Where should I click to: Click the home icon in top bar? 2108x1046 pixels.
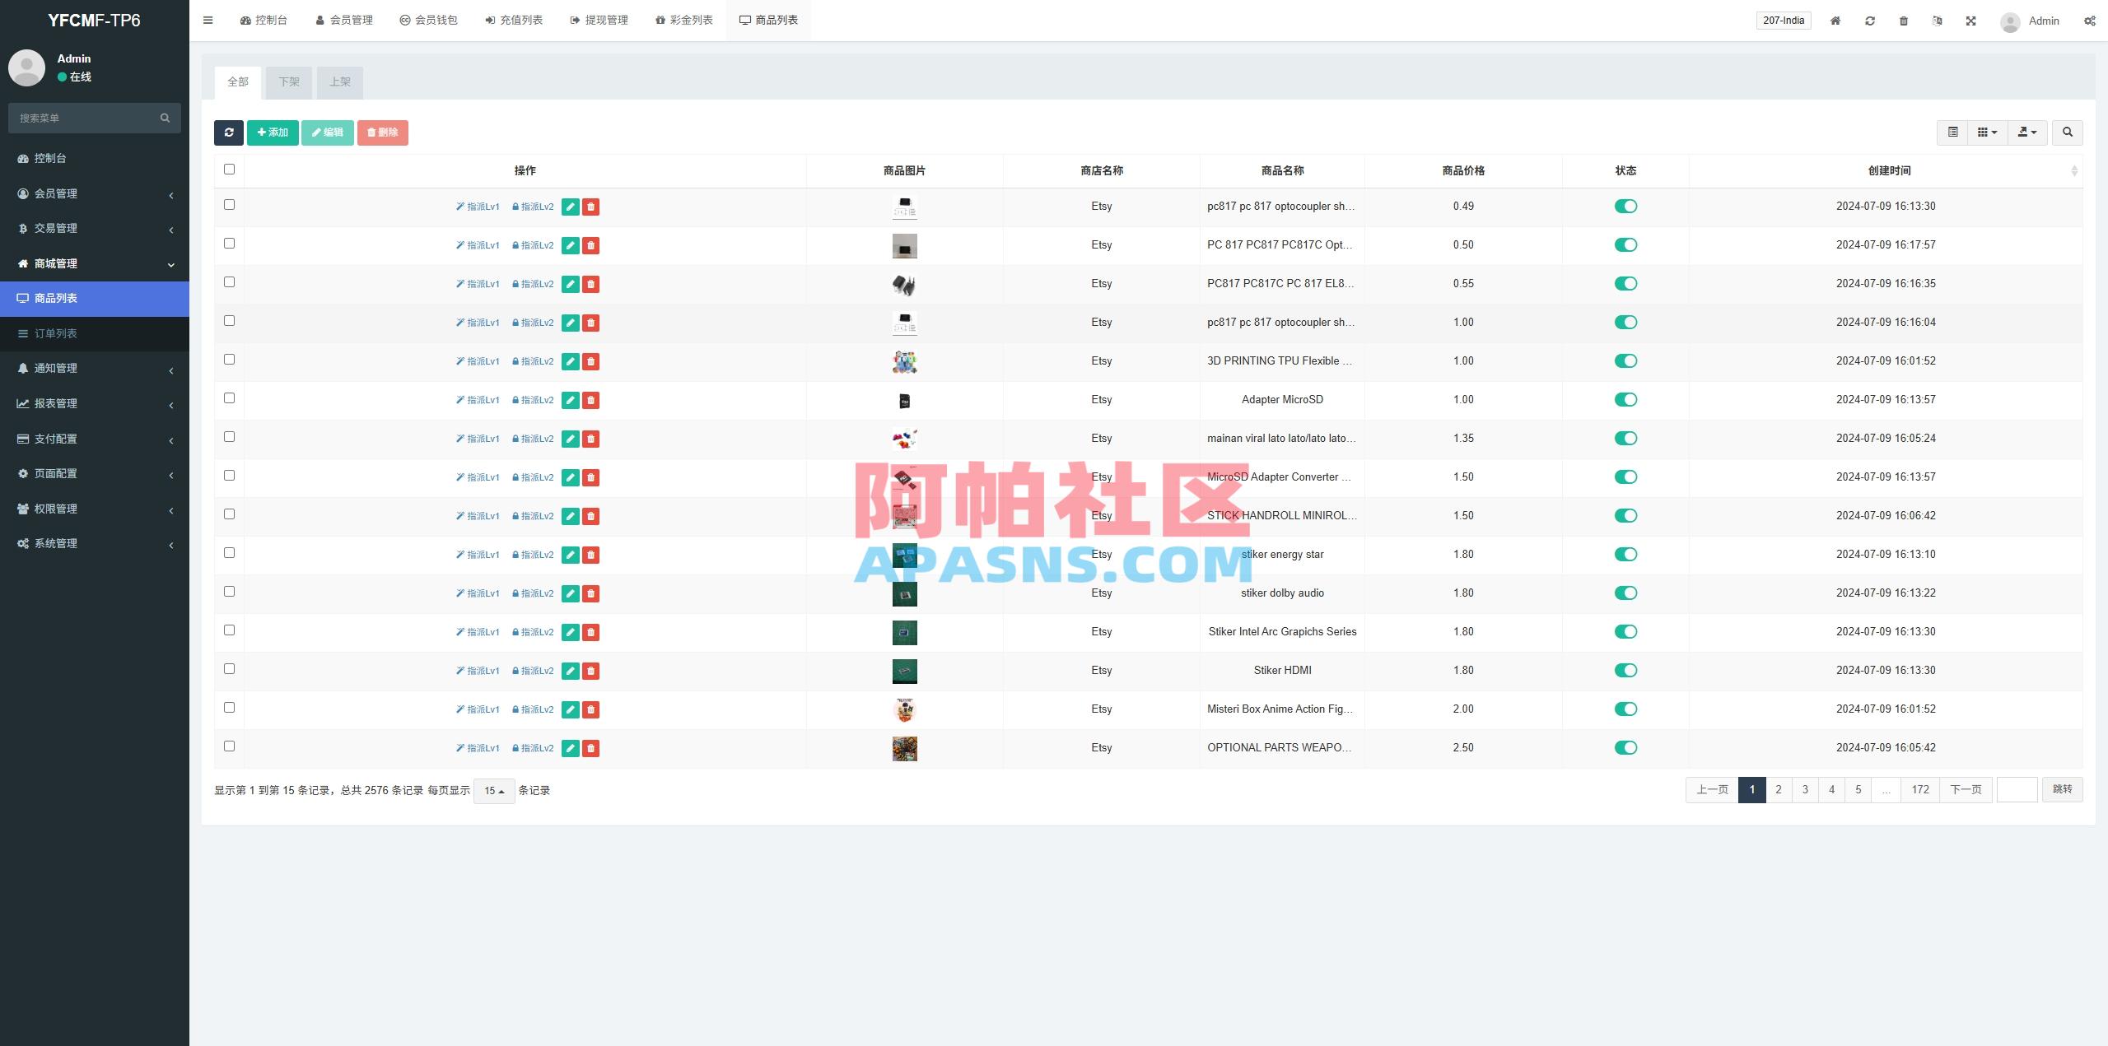coord(1835,21)
